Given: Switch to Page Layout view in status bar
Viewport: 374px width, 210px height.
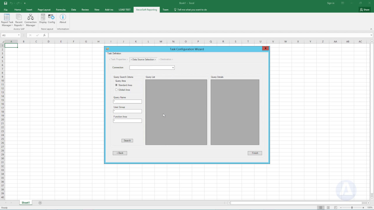Looking at the screenshot, I should coord(328,208).
